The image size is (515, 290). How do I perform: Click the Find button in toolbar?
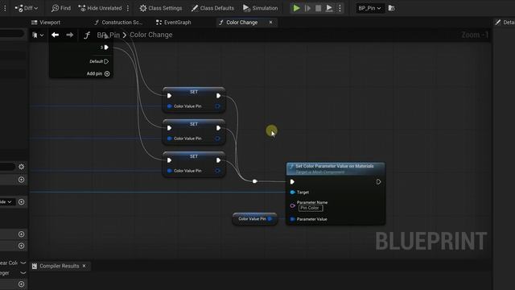pyautogui.click(x=61, y=8)
